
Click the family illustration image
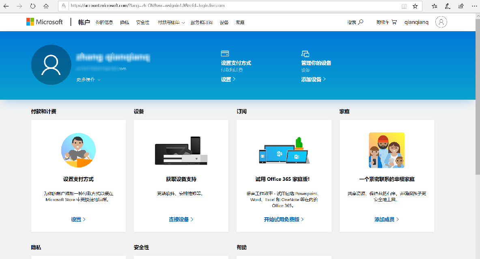(x=387, y=150)
